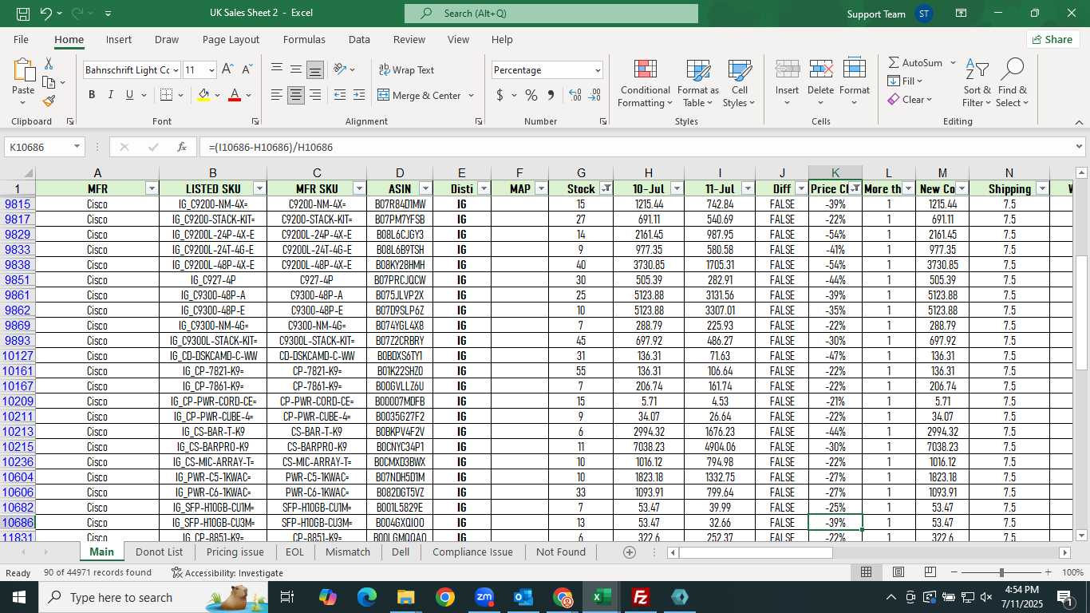Open Outlook from taskbar
Image resolution: width=1090 pixels, height=613 pixels.
[523, 597]
